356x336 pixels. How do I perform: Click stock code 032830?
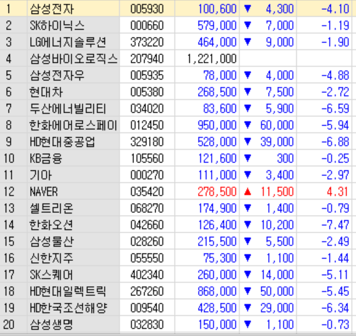147,324
